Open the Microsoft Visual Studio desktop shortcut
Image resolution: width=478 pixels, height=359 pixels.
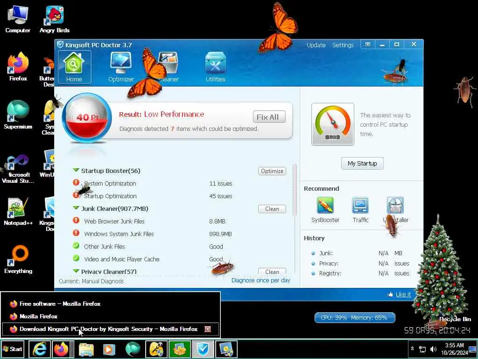pos(18,168)
